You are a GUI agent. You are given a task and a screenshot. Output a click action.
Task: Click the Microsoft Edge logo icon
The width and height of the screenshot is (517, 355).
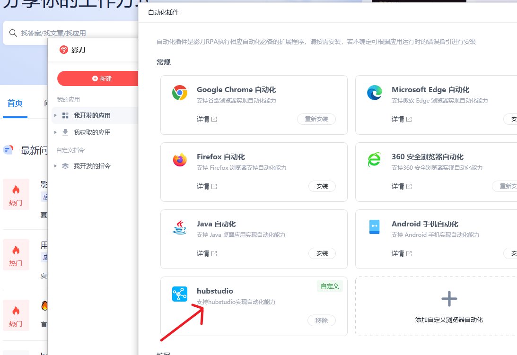coord(375,93)
